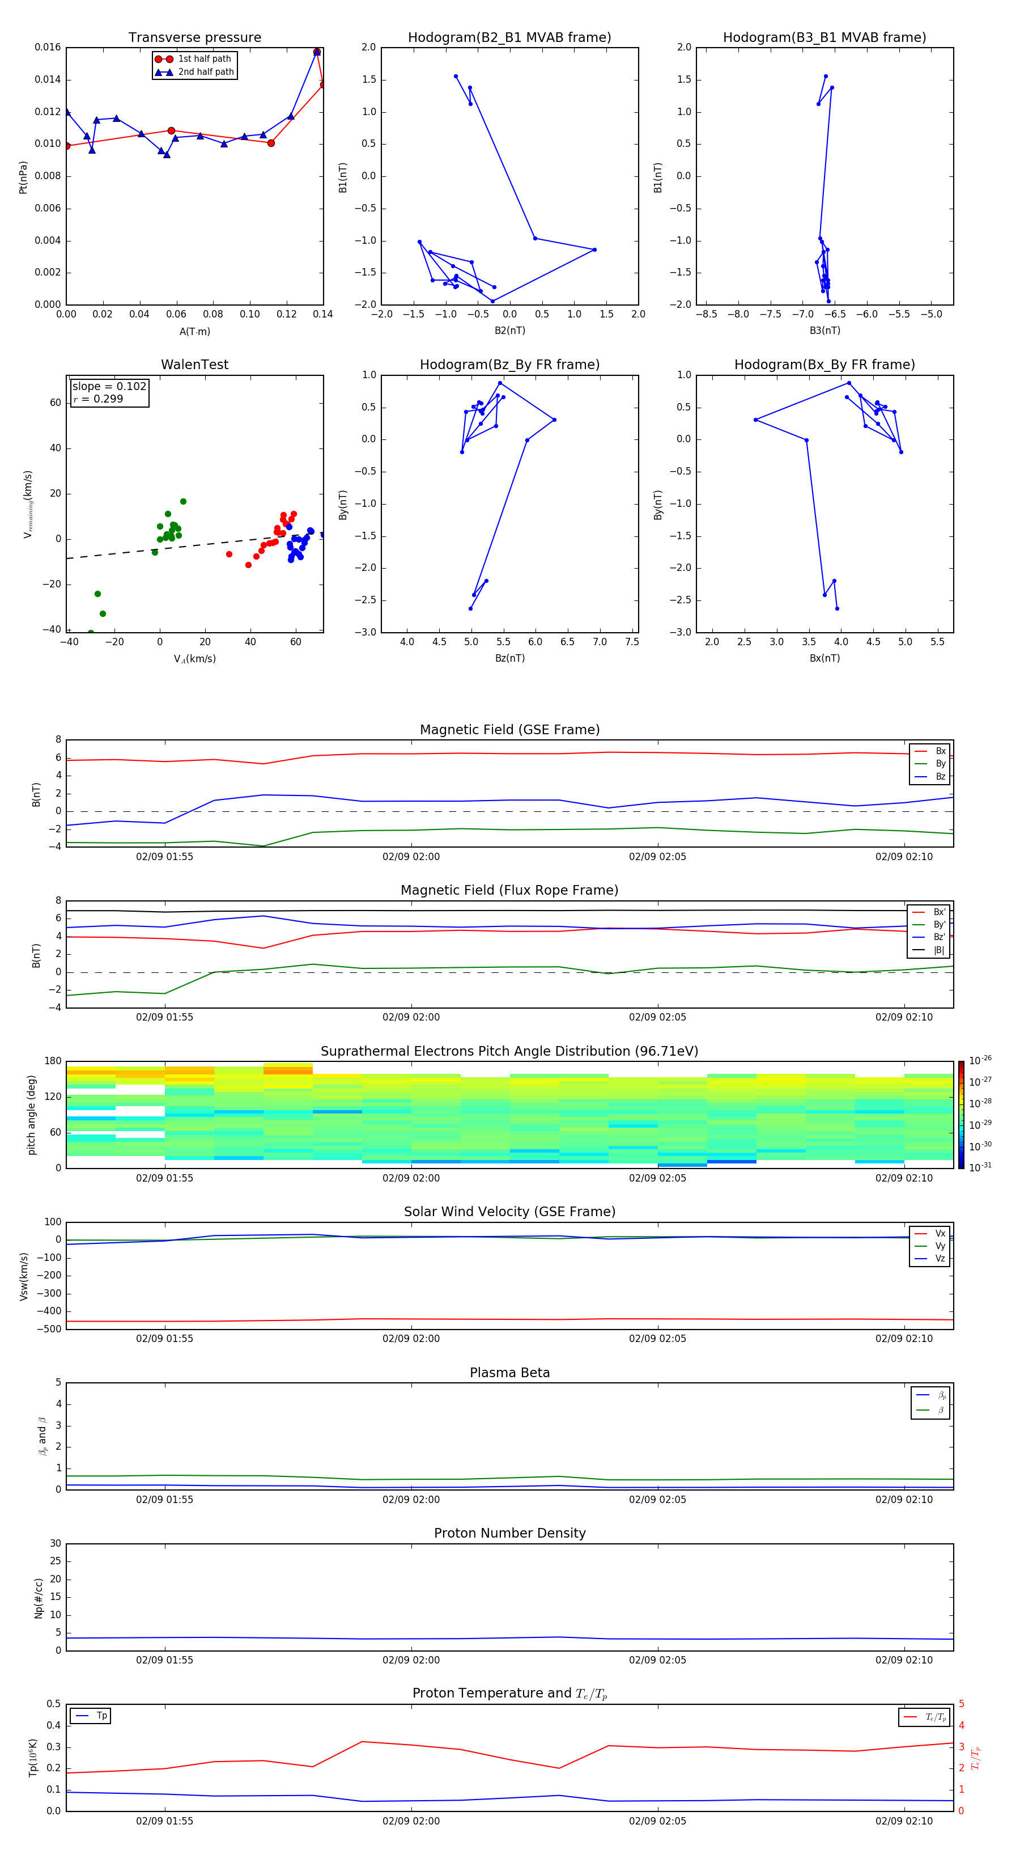Screen dimensions: 1020x1871
Task: Click the "Solar Wind Velocity (GSE Frame)" title
Action: tap(509, 1212)
